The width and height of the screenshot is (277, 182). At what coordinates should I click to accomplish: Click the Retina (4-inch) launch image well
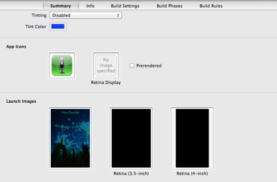click(192, 138)
